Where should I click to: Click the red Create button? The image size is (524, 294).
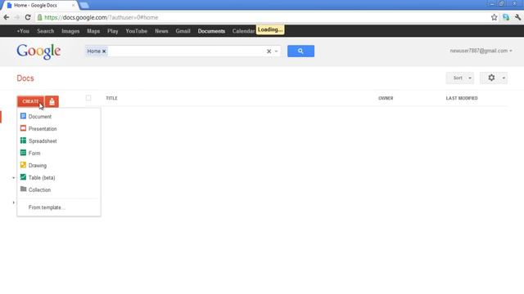point(30,101)
